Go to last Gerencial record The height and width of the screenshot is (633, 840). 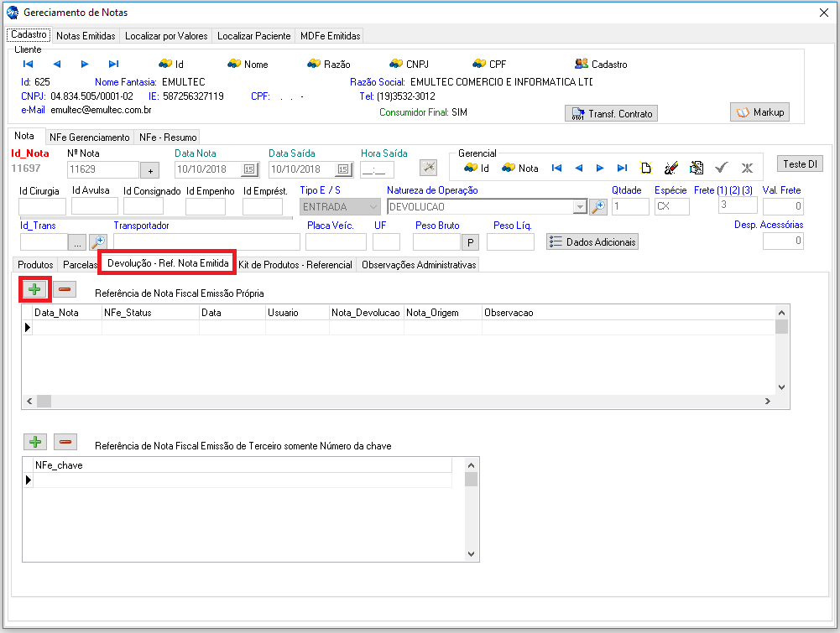[x=622, y=168]
